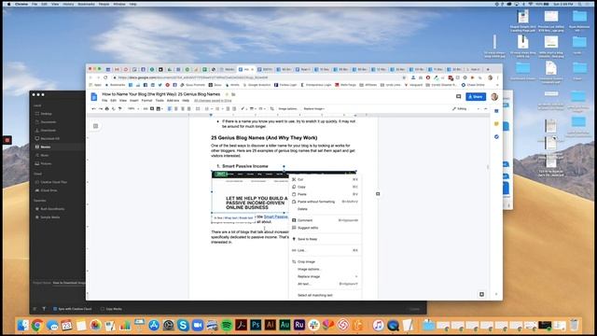Select the In line image option
This screenshot has height=336, width=597.
217,218
